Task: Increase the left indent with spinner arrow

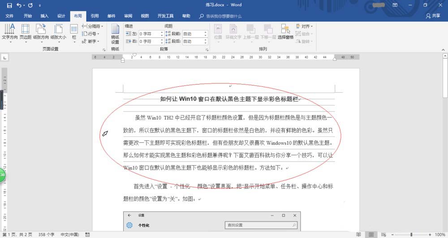Action: (162, 32)
